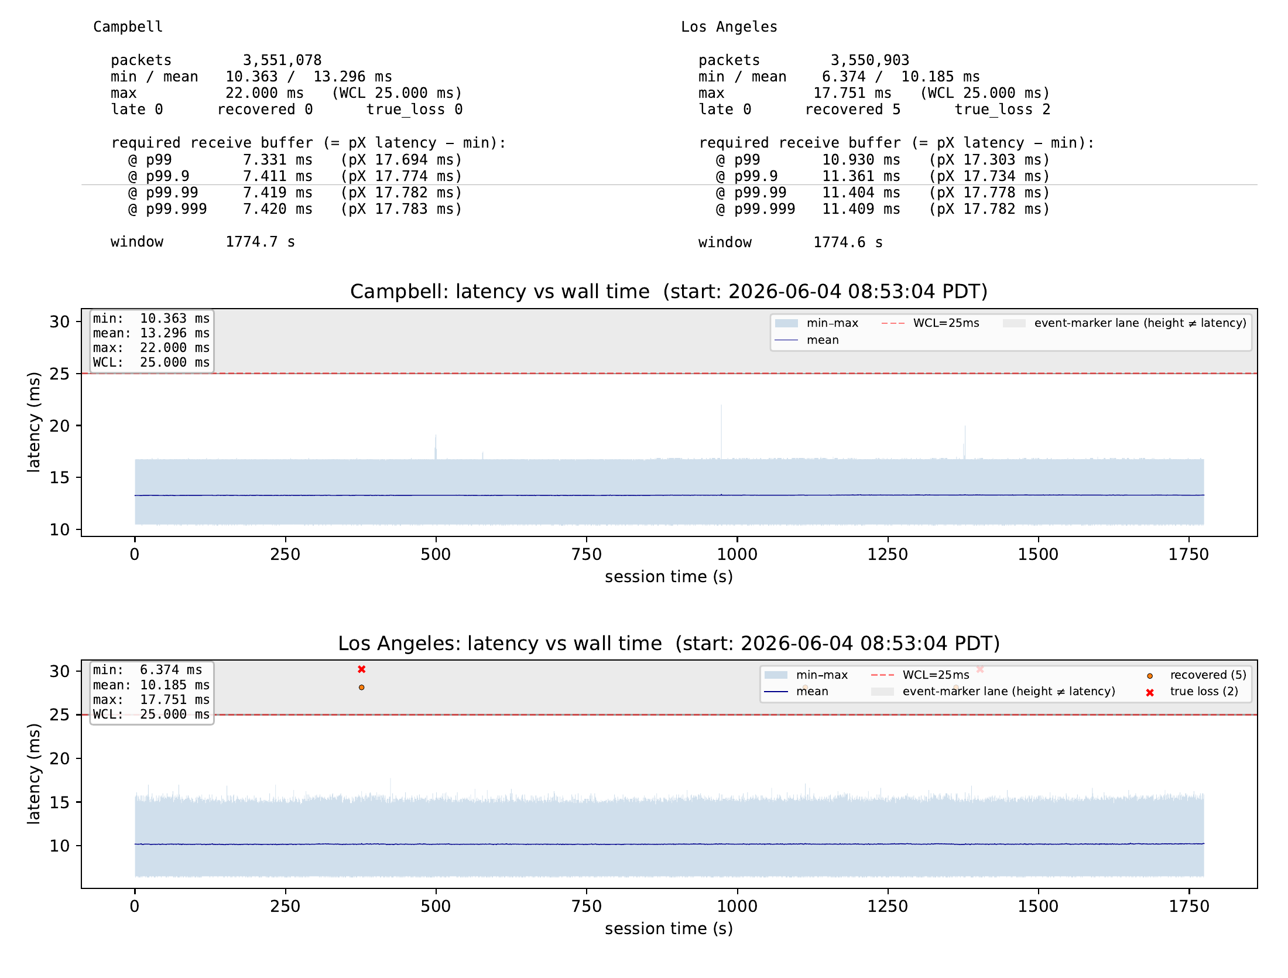Click Campbell '@ p99.9 7.411 ms' row
Screen dimensions: 1288x978
(x=295, y=176)
